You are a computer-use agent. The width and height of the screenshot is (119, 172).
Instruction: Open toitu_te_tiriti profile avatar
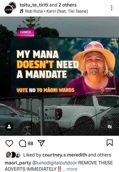tap(10, 8)
